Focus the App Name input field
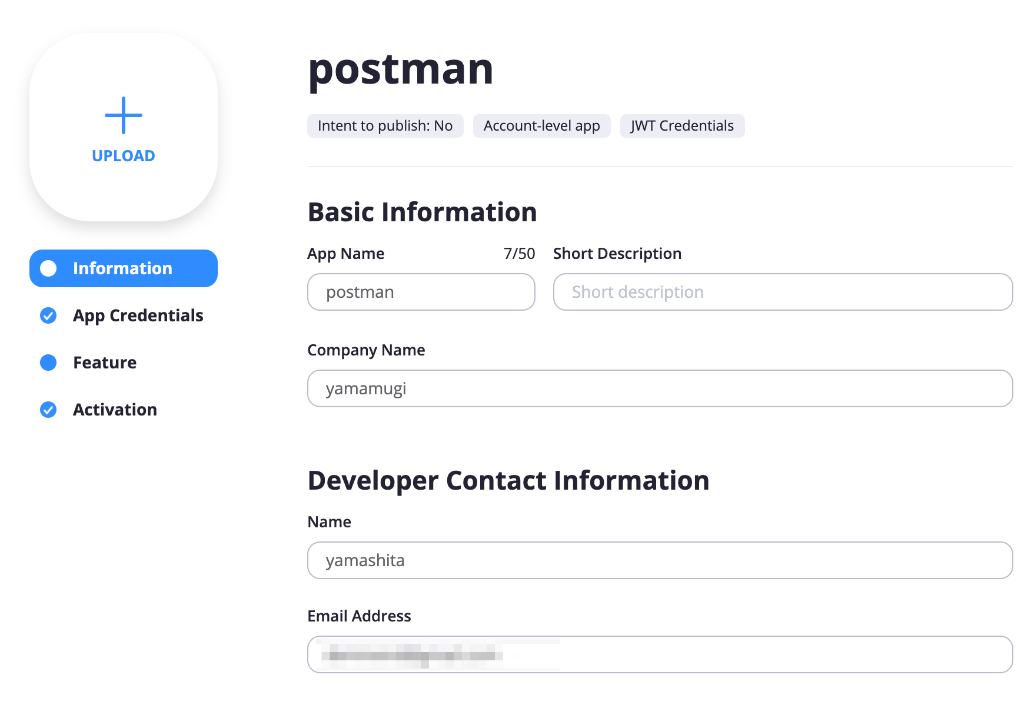1031x718 pixels. coord(421,292)
